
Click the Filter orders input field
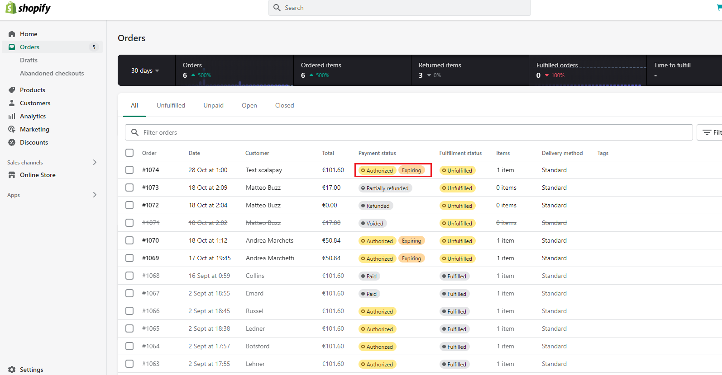point(409,132)
